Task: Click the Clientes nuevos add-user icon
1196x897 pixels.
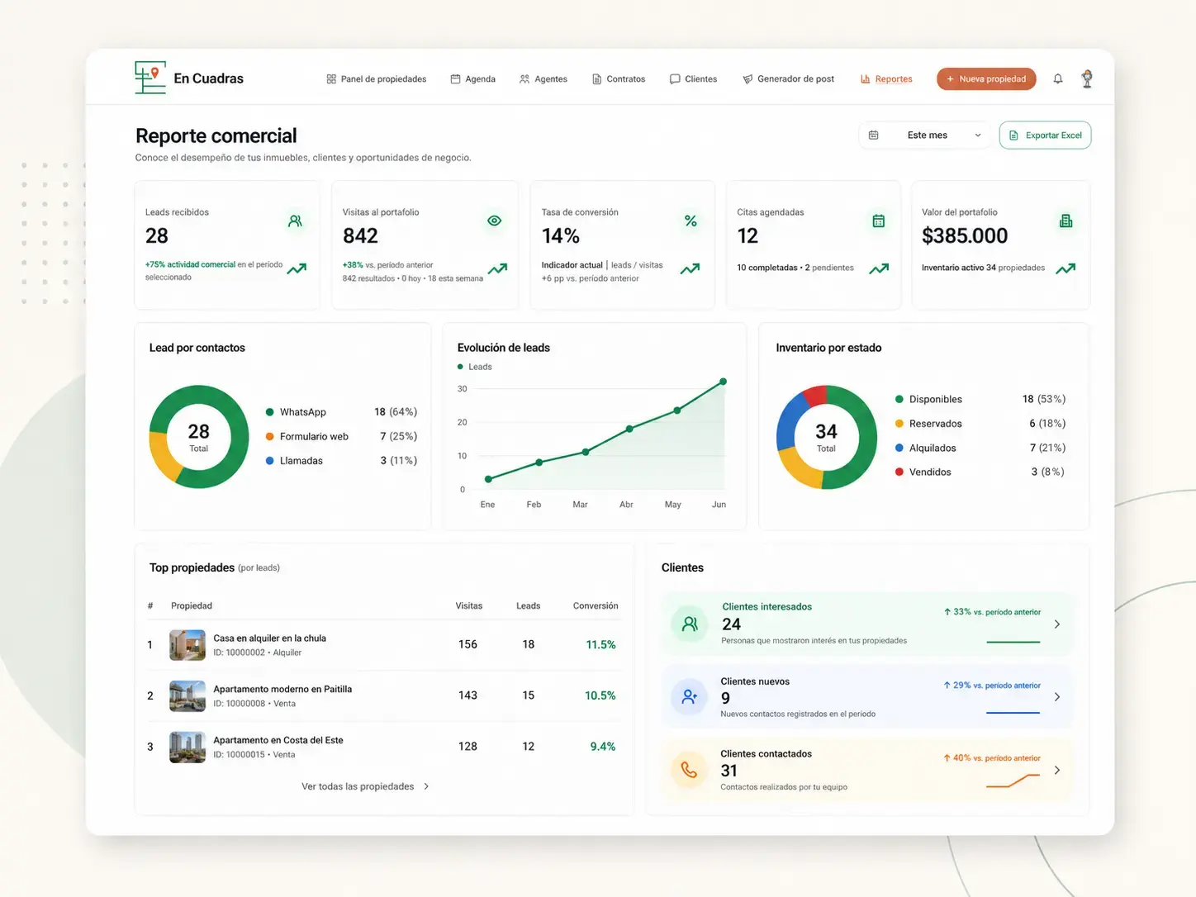Action: pos(690,697)
